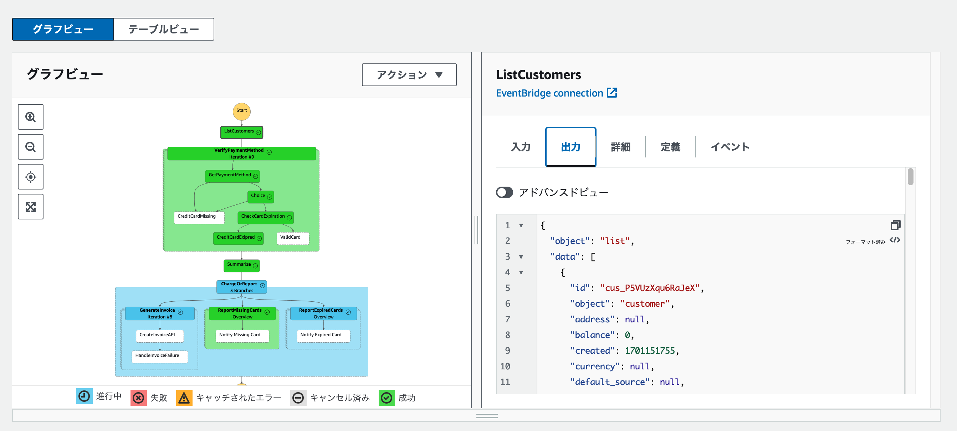Click the formatted code brackets icon

point(895,240)
